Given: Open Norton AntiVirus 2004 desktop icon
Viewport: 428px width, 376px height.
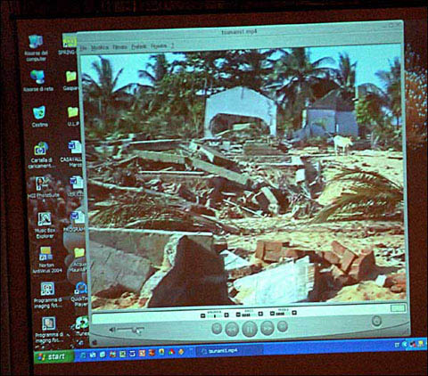Looking at the screenshot, I should click(x=46, y=260).
